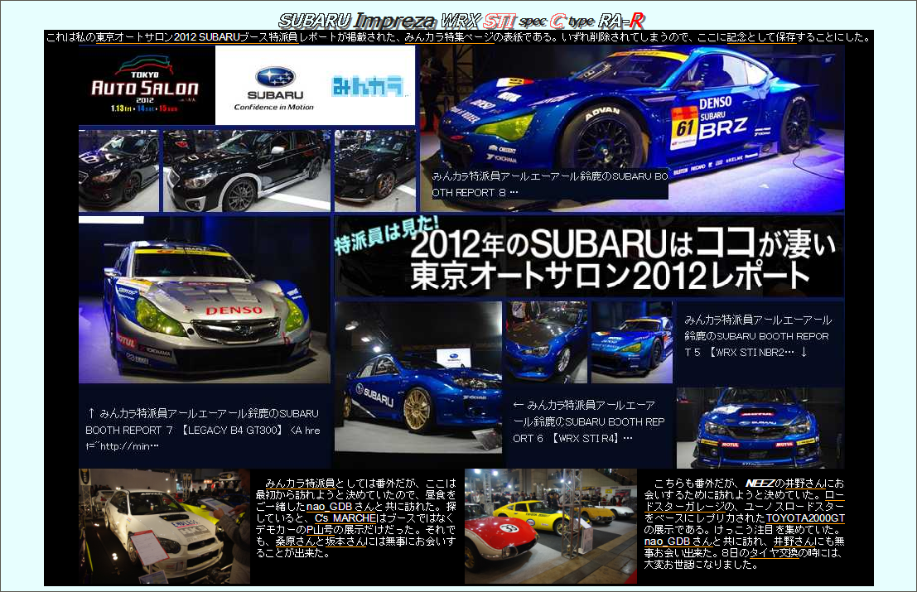917x592 pixels.
Task: Select the wide black Impreza side-view photo
Action: pyautogui.click(x=246, y=171)
